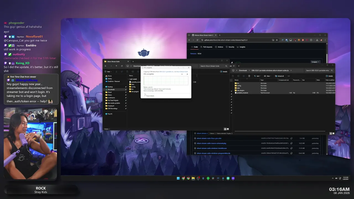The width and height of the screenshot is (354, 199).
Task: Copy sha256 of linux-gnu.deb asset
Action: (x=291, y=138)
